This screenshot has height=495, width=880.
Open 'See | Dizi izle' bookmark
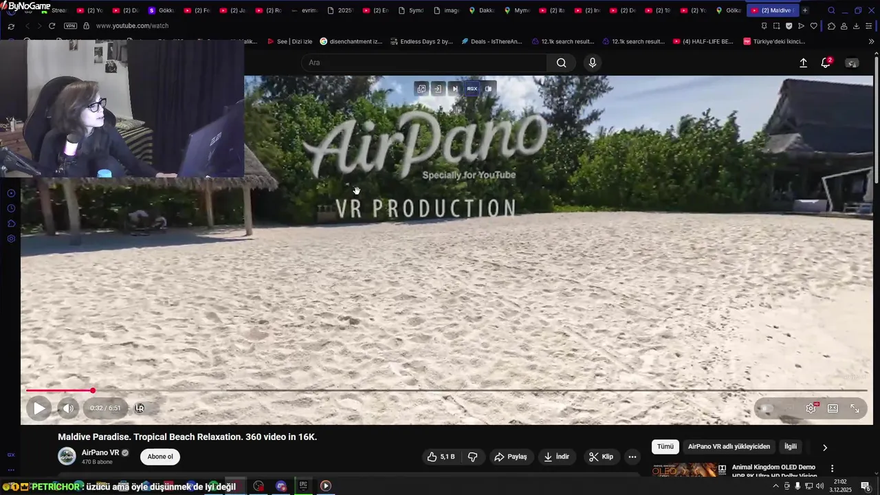pyautogui.click(x=289, y=41)
